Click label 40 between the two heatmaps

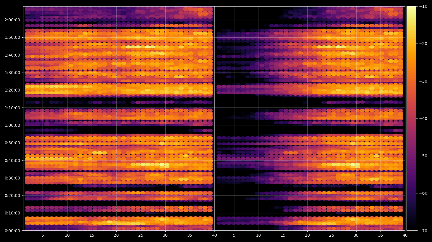tap(215, 235)
